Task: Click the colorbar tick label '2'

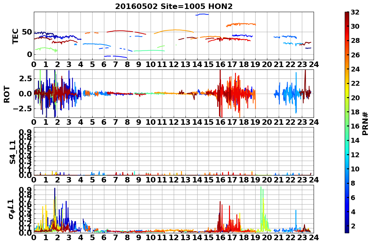Action: tap(353, 226)
